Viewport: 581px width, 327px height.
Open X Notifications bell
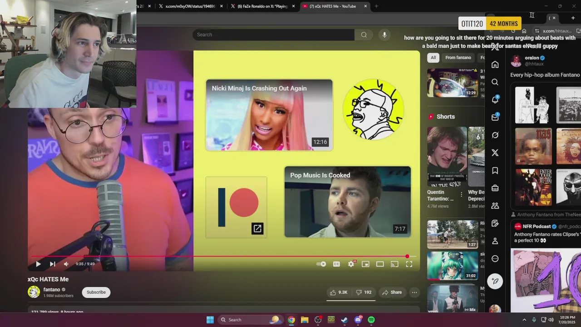click(x=495, y=99)
